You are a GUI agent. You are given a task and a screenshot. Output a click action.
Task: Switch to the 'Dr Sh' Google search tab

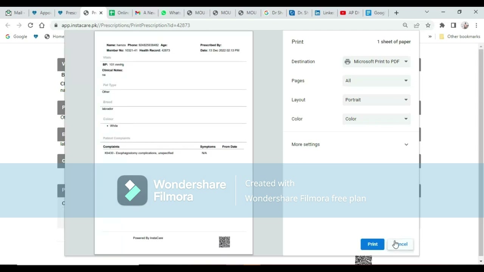(x=273, y=12)
